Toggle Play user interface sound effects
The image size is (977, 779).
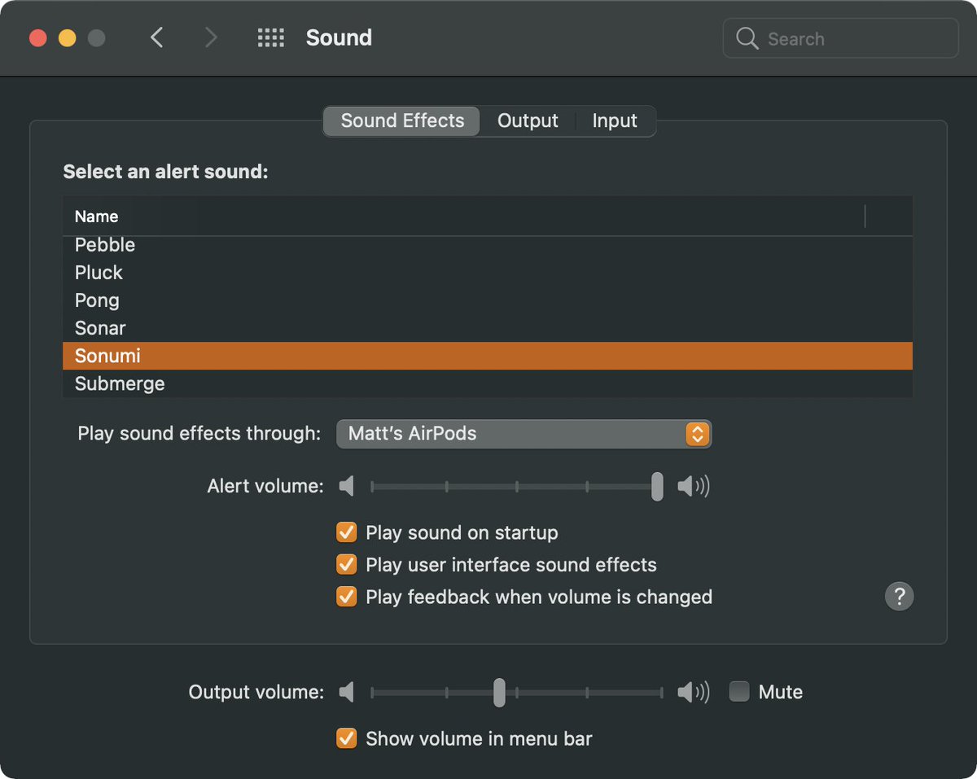pyautogui.click(x=347, y=565)
